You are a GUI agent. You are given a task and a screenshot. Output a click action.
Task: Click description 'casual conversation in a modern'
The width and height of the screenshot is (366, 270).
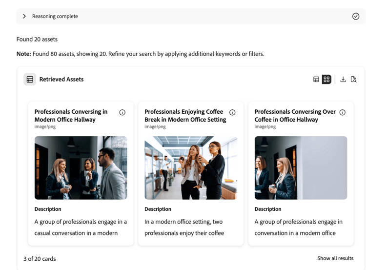(76, 233)
